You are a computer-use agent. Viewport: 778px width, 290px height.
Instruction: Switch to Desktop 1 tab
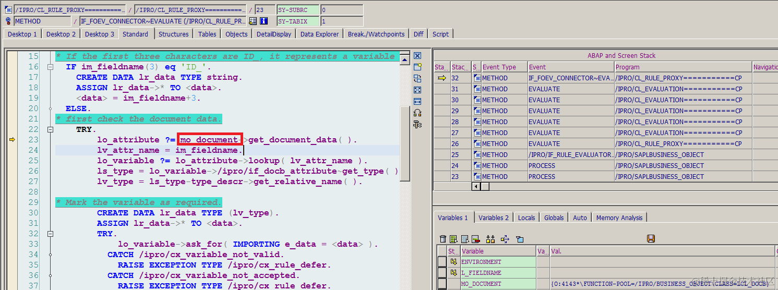(x=22, y=34)
